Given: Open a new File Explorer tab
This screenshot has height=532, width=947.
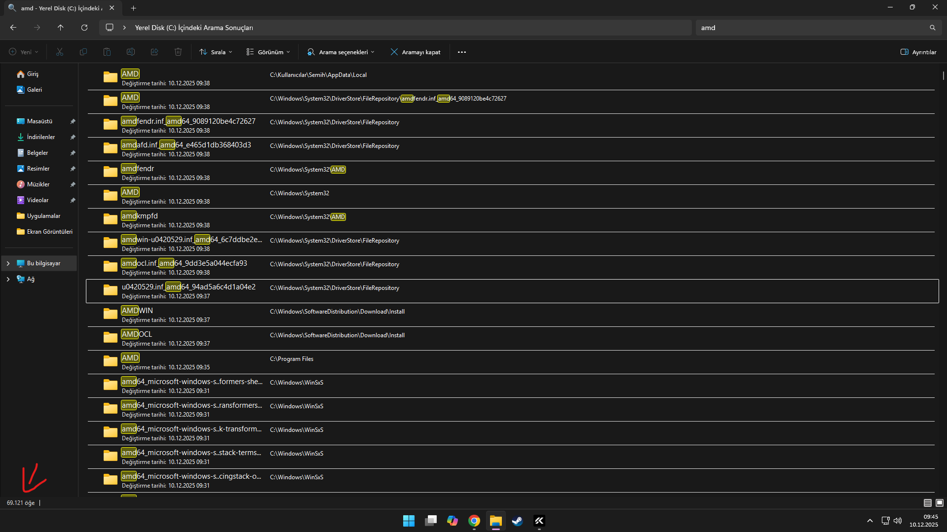Looking at the screenshot, I should pyautogui.click(x=134, y=8).
